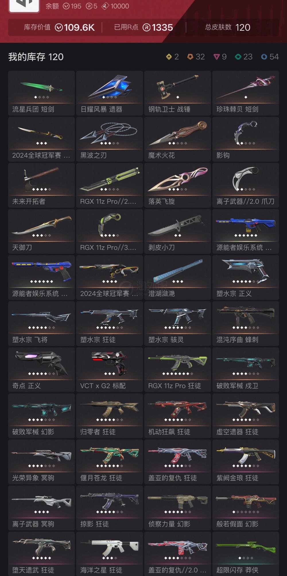Open the 奇点 正义 skin card
Image resolution: width=287 pixels, height=576 pixels.
coord(42,370)
